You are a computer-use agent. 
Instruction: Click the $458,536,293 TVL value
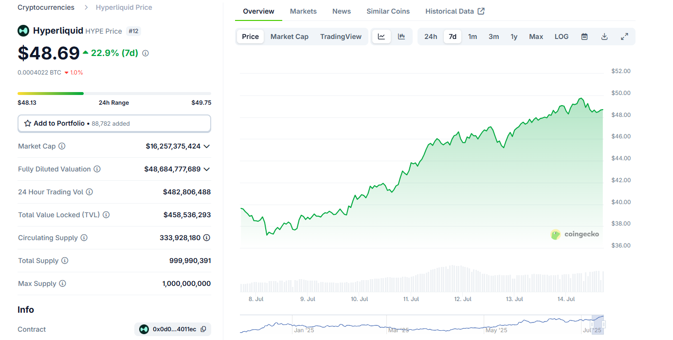coord(187,215)
